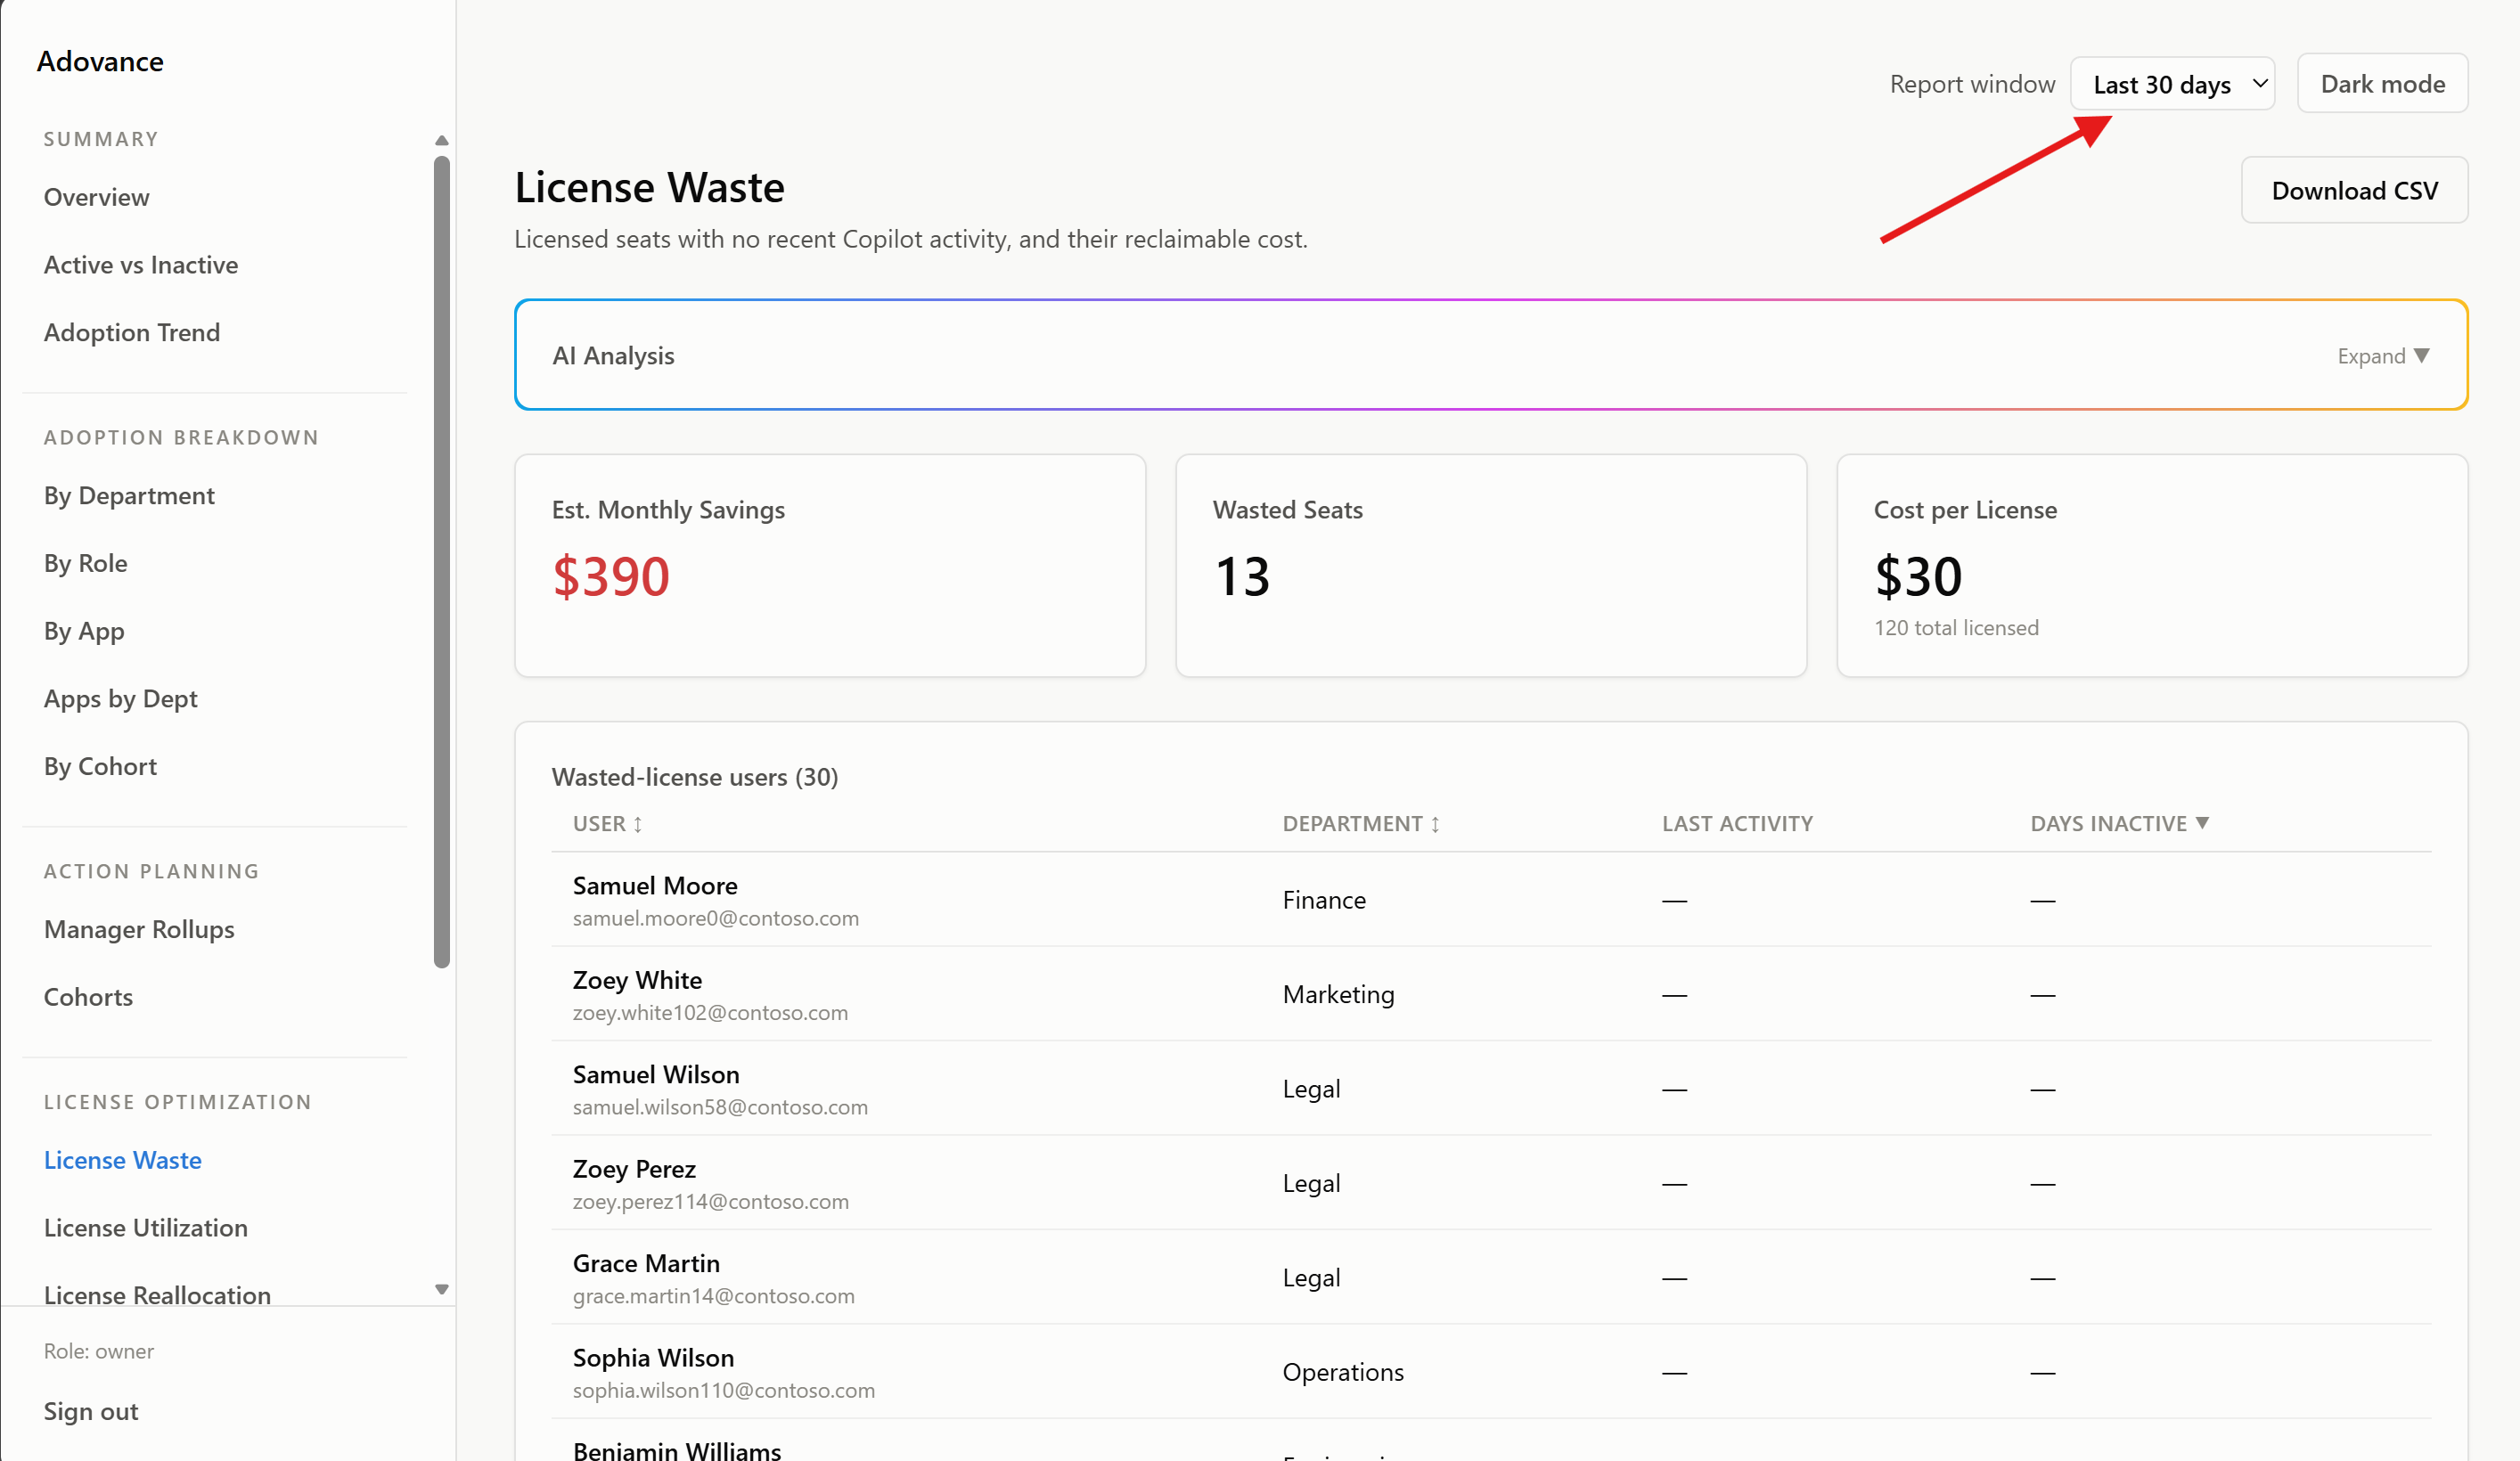Open By App breakdown
The width and height of the screenshot is (2520, 1461).
(x=84, y=631)
